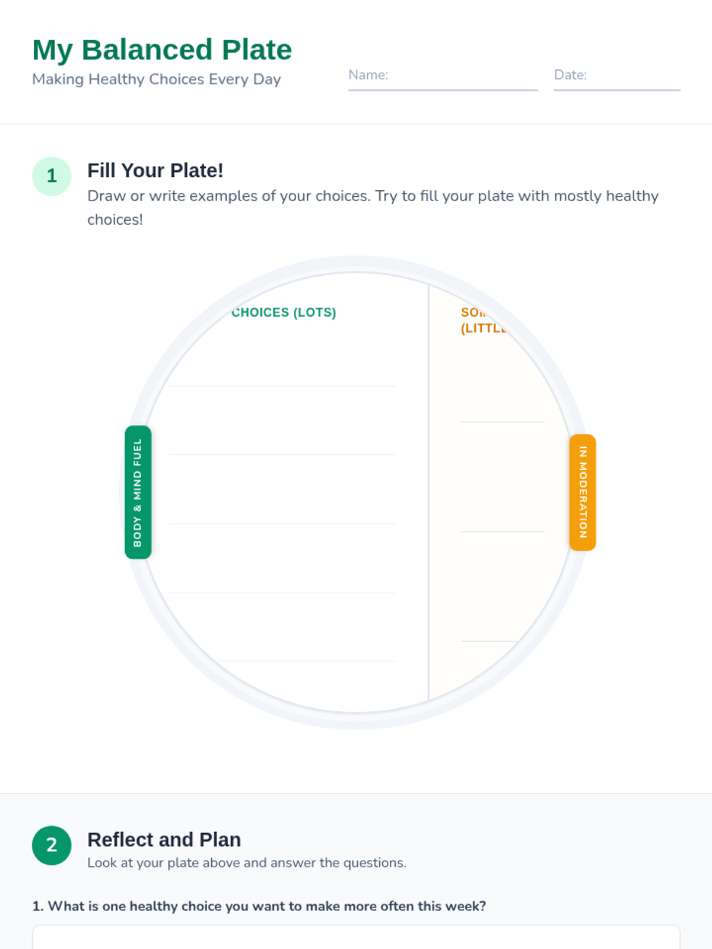Click the bottom writing line in the left plate section
This screenshot has width=712, height=949.
pyautogui.click(x=306, y=661)
